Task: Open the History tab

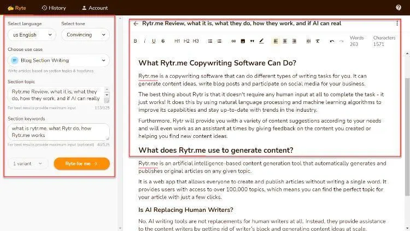Action: (54, 8)
